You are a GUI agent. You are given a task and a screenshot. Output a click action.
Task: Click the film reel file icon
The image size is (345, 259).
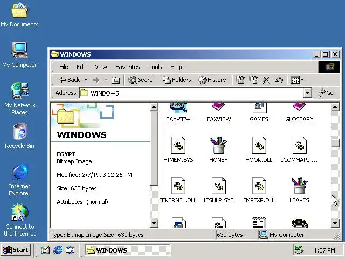[300, 223]
